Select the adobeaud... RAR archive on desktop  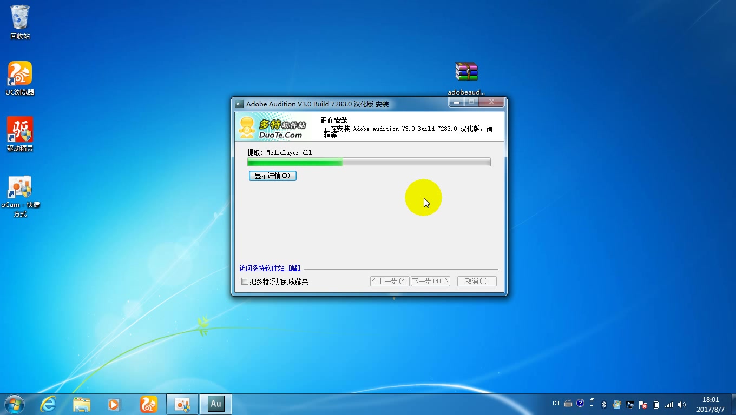[466, 78]
